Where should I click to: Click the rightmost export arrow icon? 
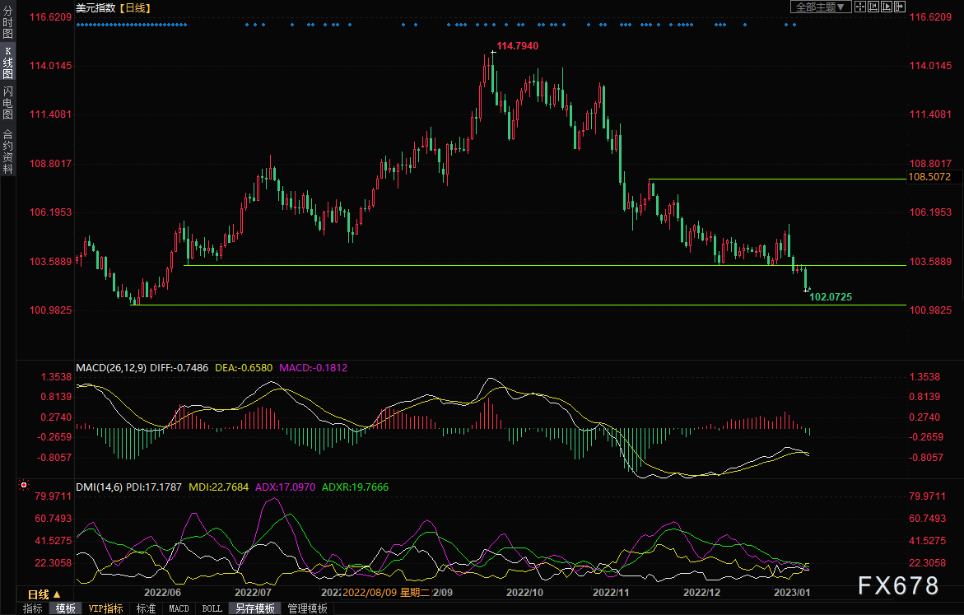(898, 7)
